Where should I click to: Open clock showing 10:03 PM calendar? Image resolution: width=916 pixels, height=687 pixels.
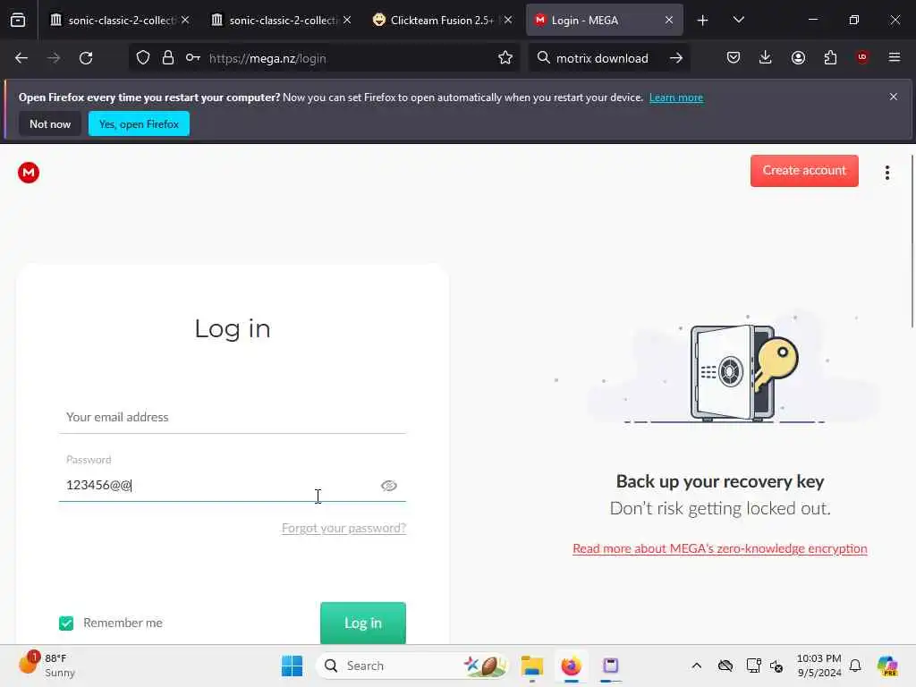(819, 666)
